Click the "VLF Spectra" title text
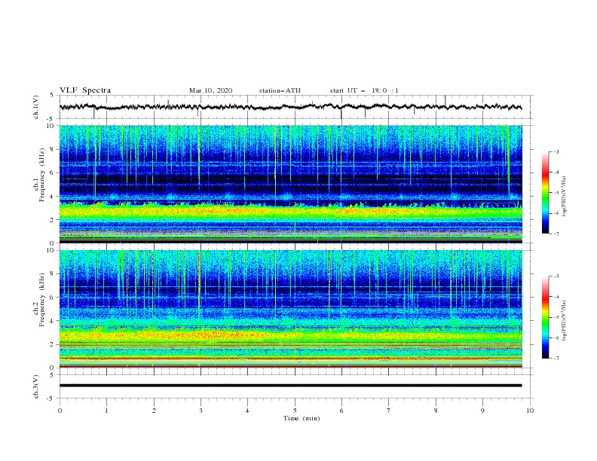This screenshot has width=597, height=461. (85, 90)
